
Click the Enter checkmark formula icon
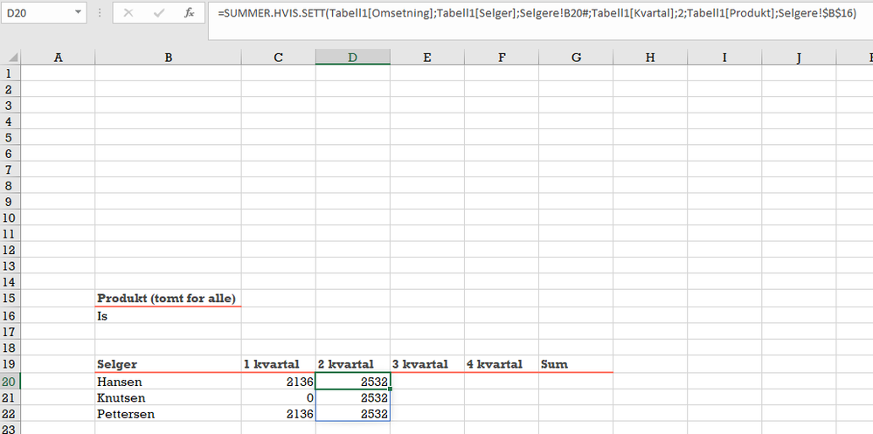coord(159,12)
